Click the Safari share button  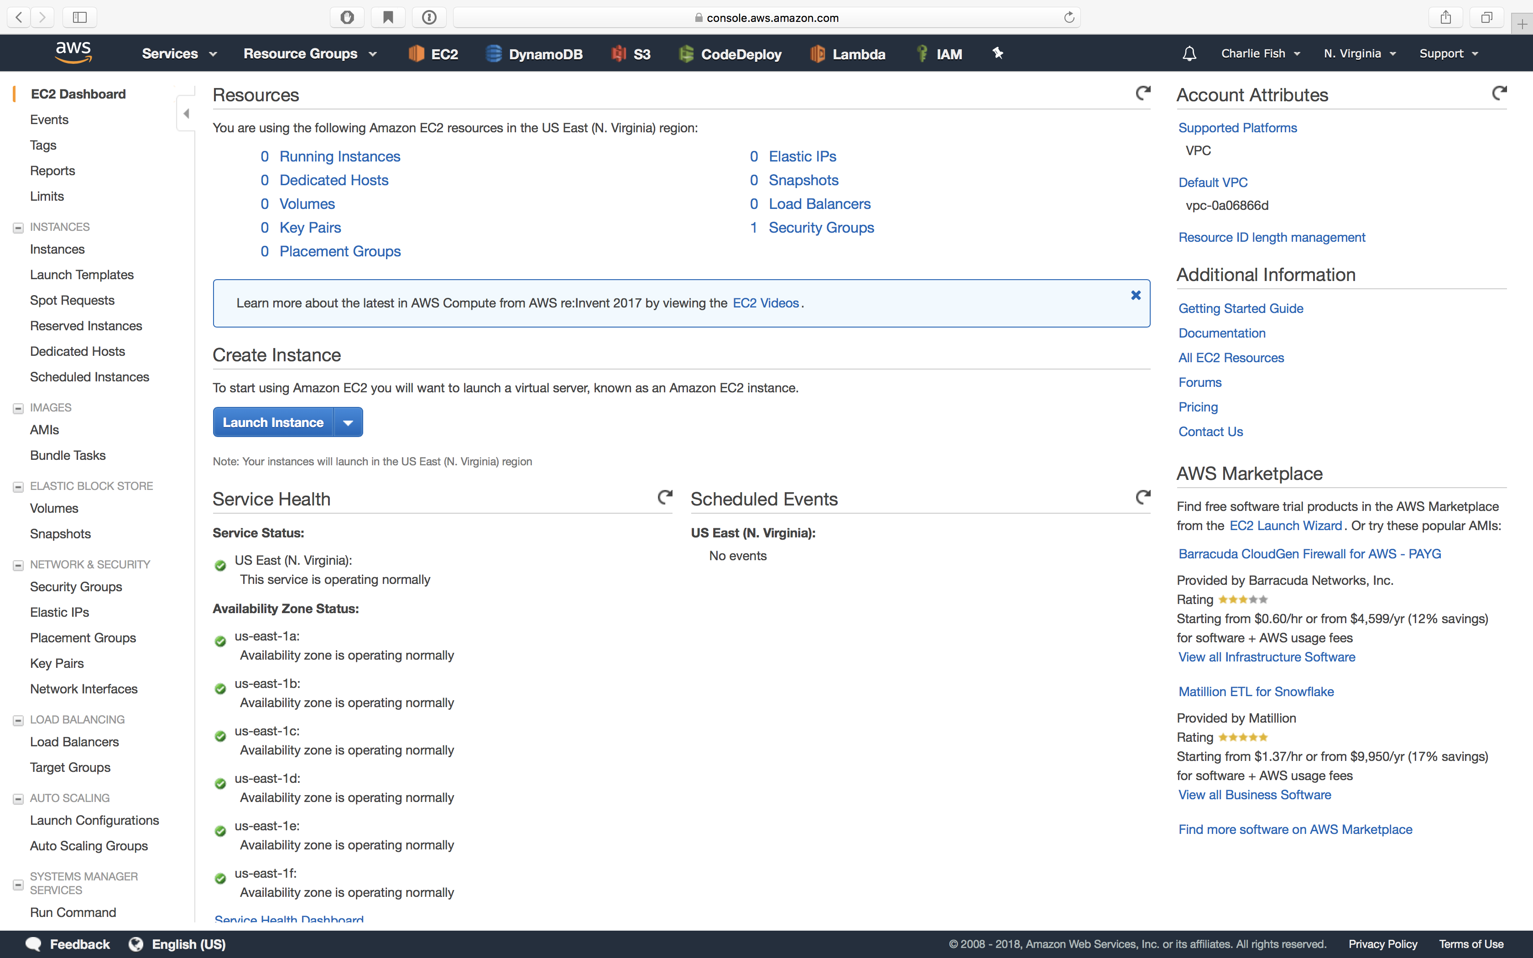tap(1445, 17)
